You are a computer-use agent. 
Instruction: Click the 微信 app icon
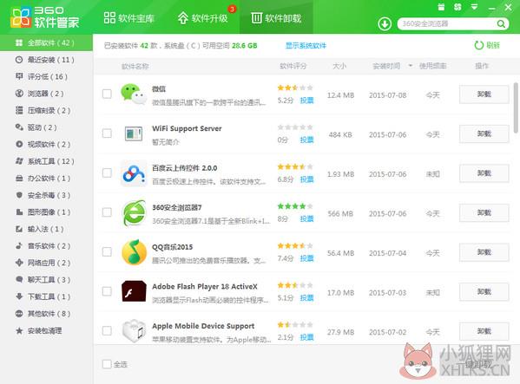[x=134, y=94]
